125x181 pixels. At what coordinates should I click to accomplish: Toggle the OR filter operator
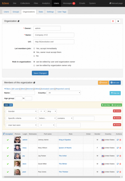tap(11, 105)
